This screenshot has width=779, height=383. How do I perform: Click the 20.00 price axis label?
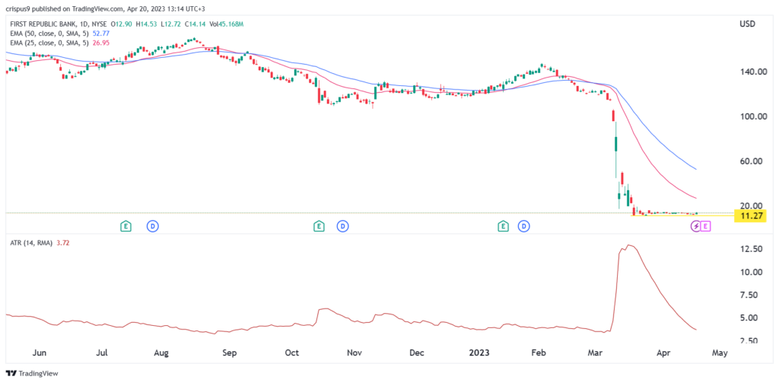coord(751,206)
